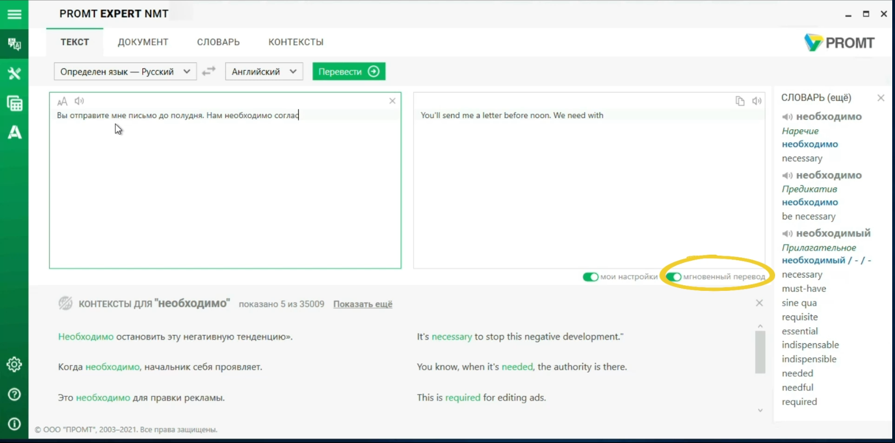Click the contexts scrollbar thumb

point(760,352)
